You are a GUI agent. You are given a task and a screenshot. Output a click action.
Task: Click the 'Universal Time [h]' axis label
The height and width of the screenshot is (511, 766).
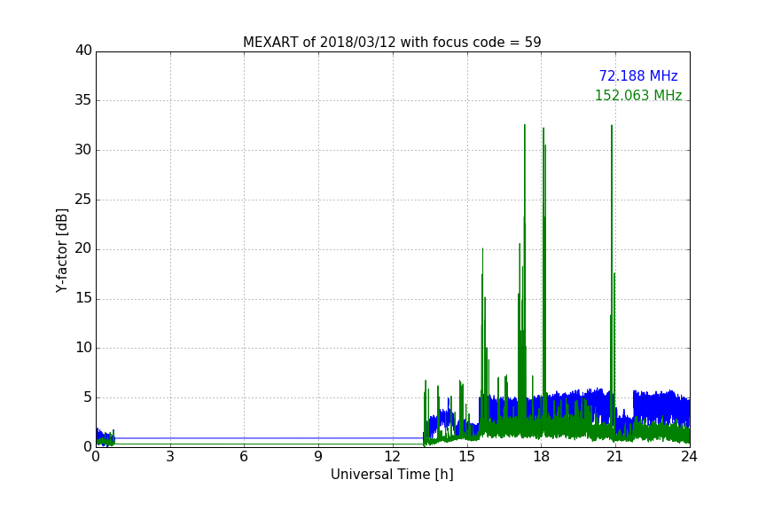(x=392, y=475)
